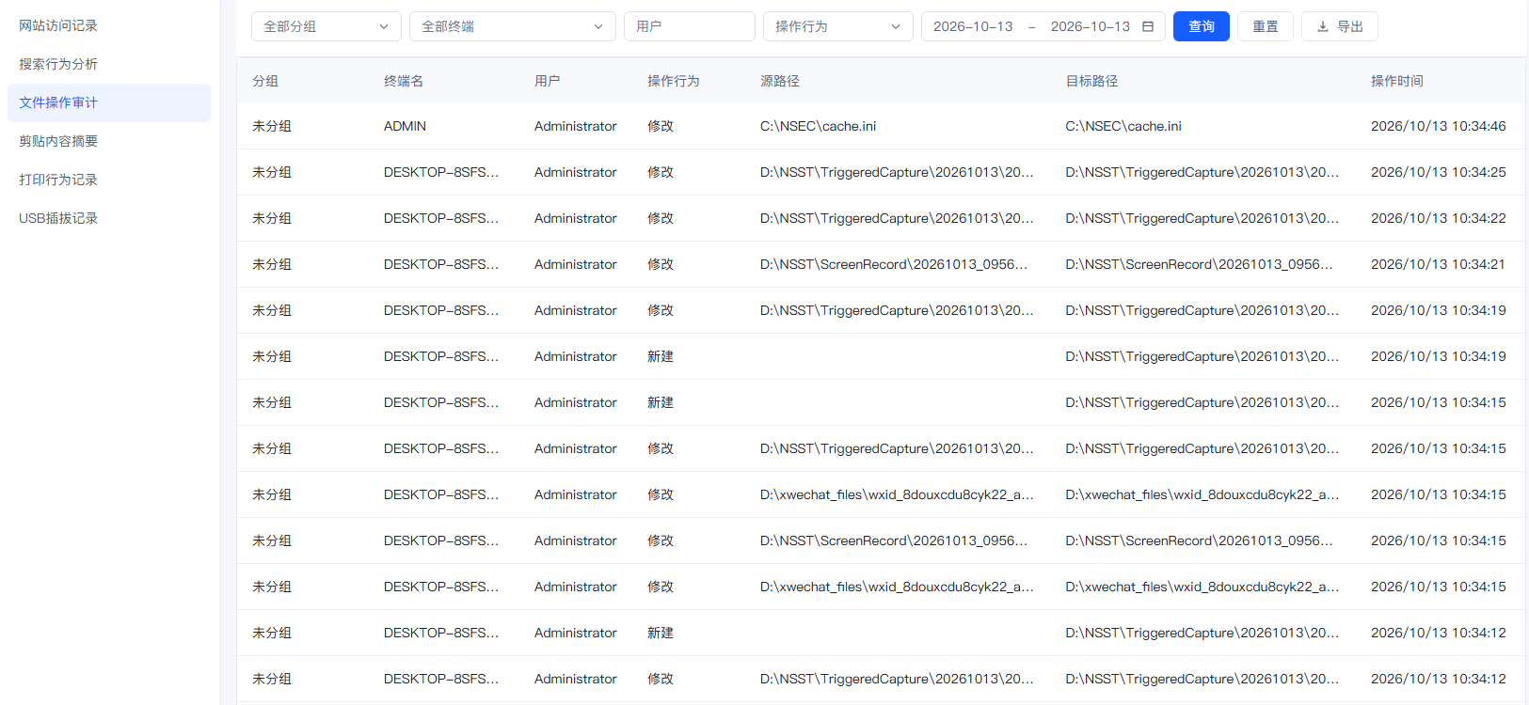Click the 用户 column header

click(548, 81)
